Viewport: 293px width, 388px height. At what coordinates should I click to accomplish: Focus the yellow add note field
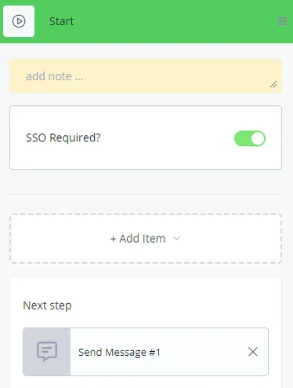(146, 76)
